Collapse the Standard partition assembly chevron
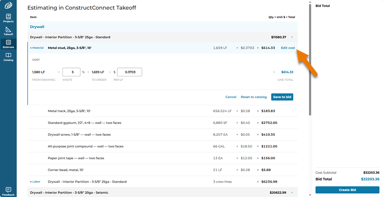 [x=292, y=37]
